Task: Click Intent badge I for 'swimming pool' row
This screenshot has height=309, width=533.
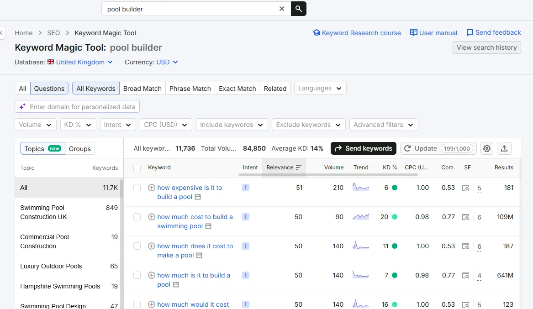Action: click(245, 217)
